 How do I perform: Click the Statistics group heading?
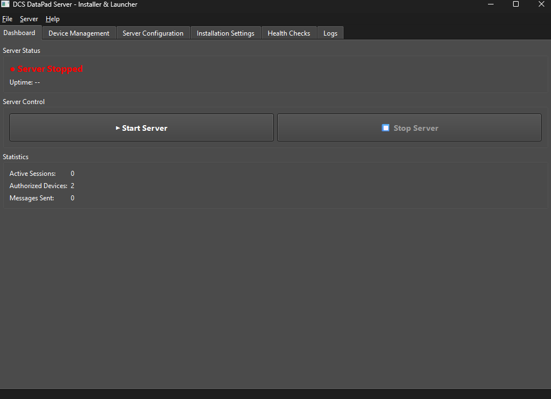click(x=16, y=157)
